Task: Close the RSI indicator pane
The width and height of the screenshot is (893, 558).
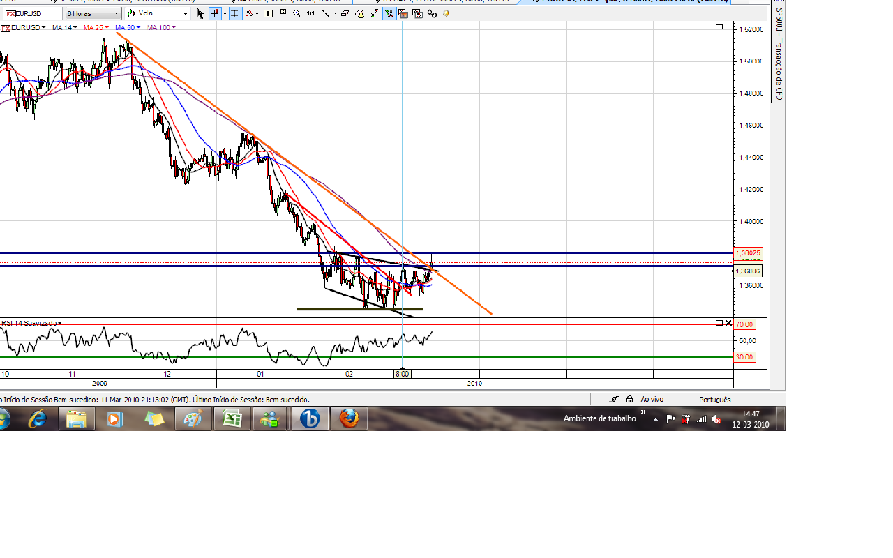Action: (x=729, y=323)
